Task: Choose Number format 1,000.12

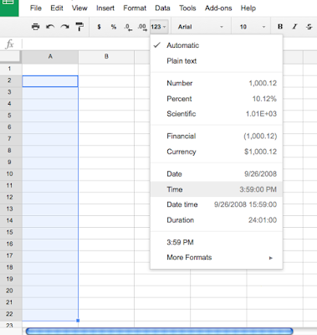Action: [x=216, y=83]
